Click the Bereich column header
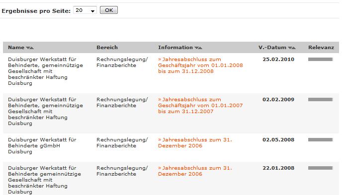This screenshot has height=195, width=346. [107, 47]
